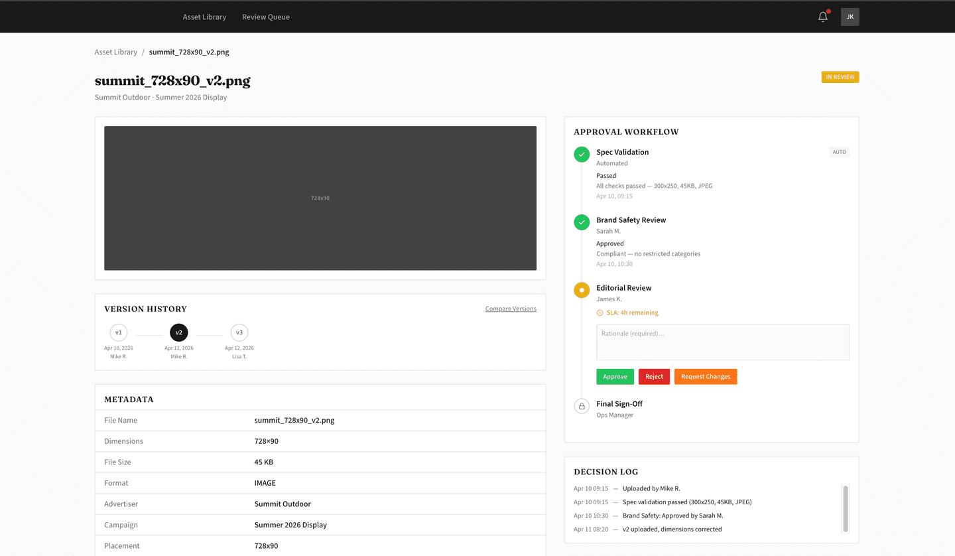
Task: Select version v1 in Version History
Action: [119, 332]
